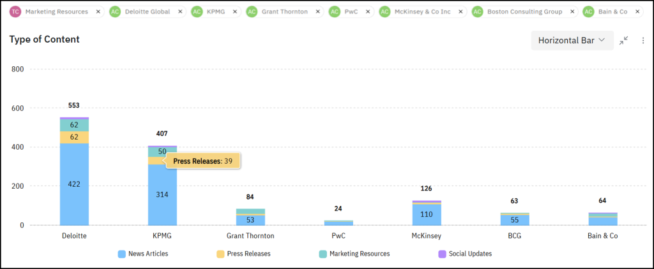Click KPMG's Marketing Resources segment showing 50

pos(162,152)
